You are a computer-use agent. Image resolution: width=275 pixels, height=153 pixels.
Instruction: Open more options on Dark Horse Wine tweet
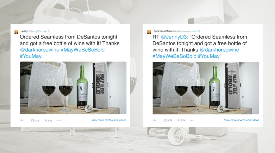point(192,120)
